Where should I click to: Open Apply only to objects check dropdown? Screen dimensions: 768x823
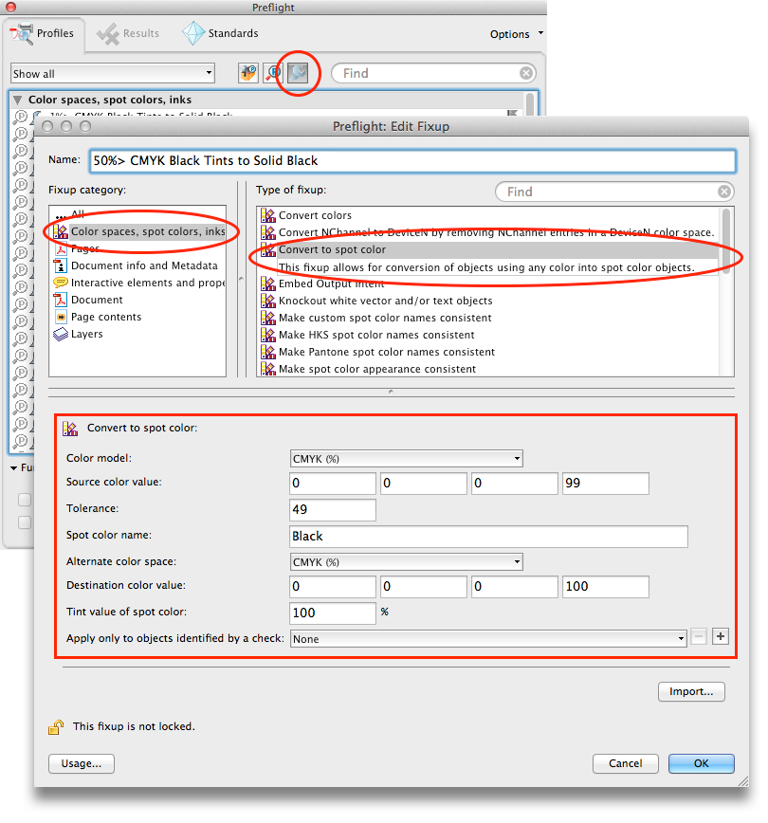[488, 639]
